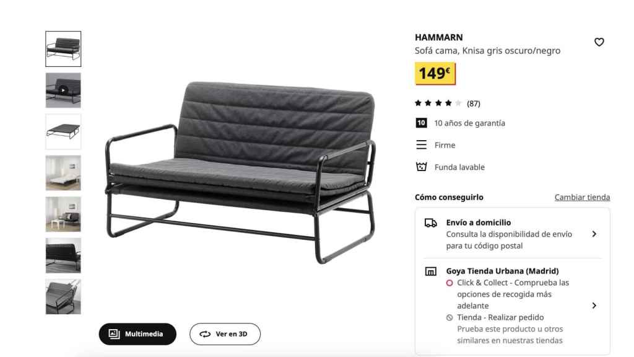Open the star rating reviews (87)
This screenshot has height=357, width=634.
pos(448,104)
